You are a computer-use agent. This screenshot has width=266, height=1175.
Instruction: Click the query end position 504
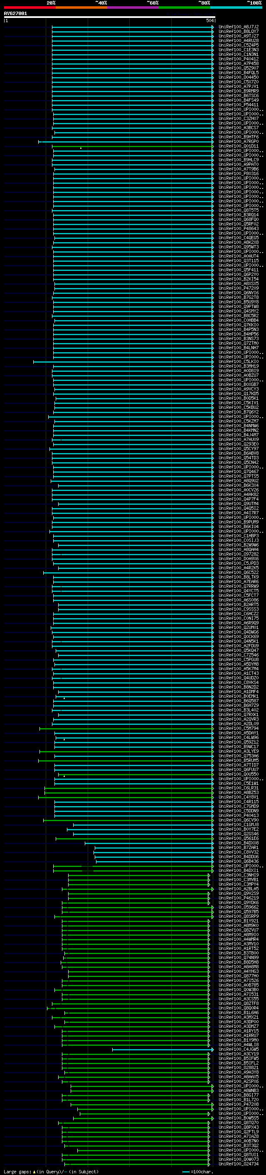tap(210, 20)
